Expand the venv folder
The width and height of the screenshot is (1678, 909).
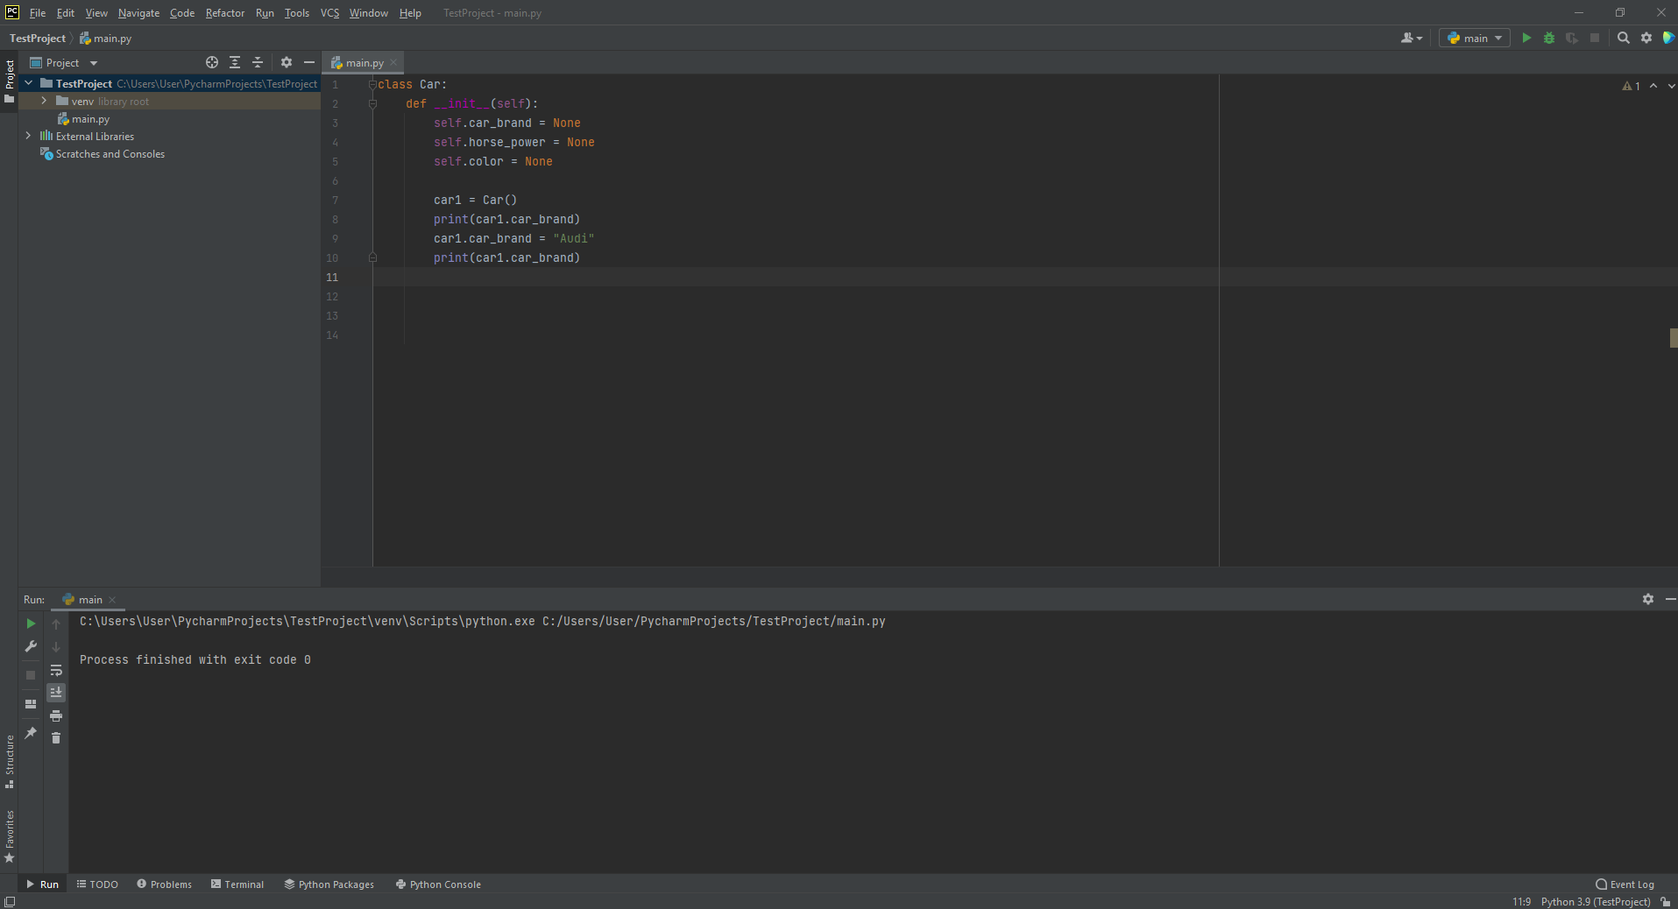tap(44, 101)
